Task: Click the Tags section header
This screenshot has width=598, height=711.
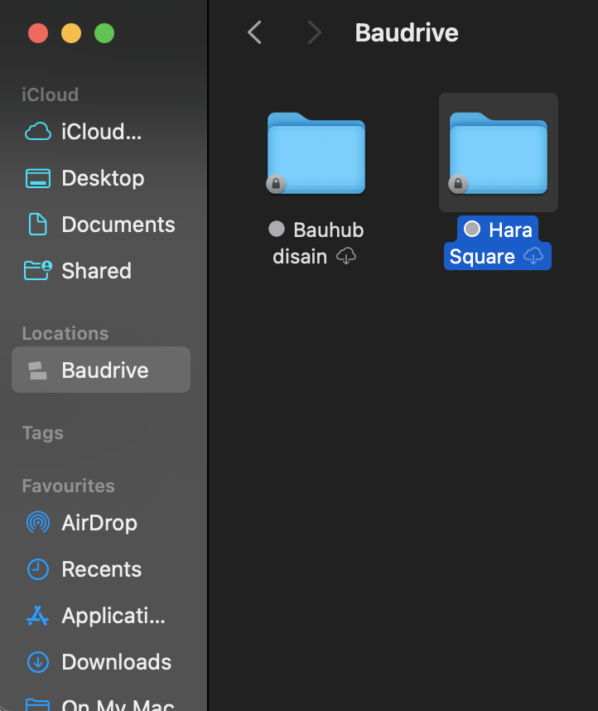Action: 43,433
